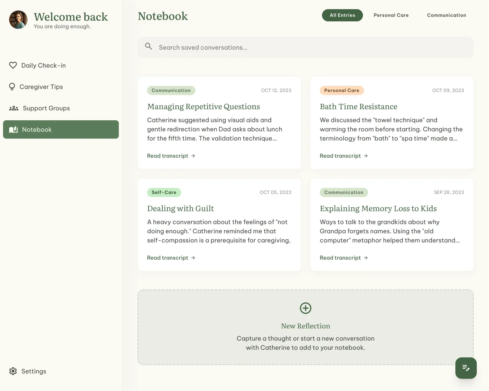The image size is (489, 391).
Task: Read transcript for Managing Repetitive Questions
Action: 171,156
